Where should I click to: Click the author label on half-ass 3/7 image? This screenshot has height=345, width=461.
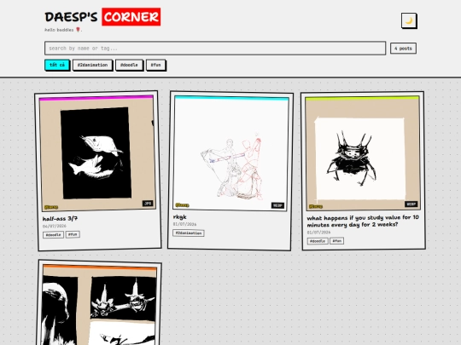pyautogui.click(x=51, y=207)
